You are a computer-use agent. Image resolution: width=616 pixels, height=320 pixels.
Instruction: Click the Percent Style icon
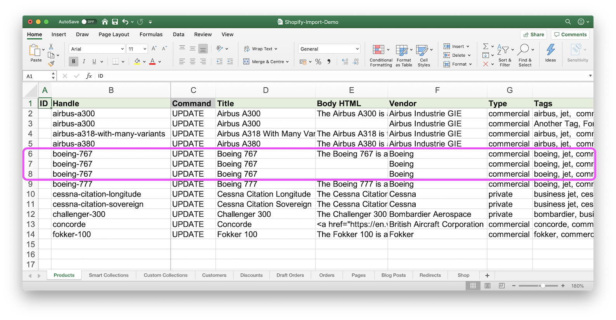tap(318, 62)
